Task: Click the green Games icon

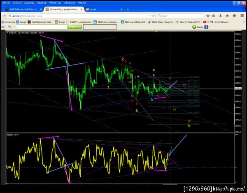Action: tap(194, 27)
